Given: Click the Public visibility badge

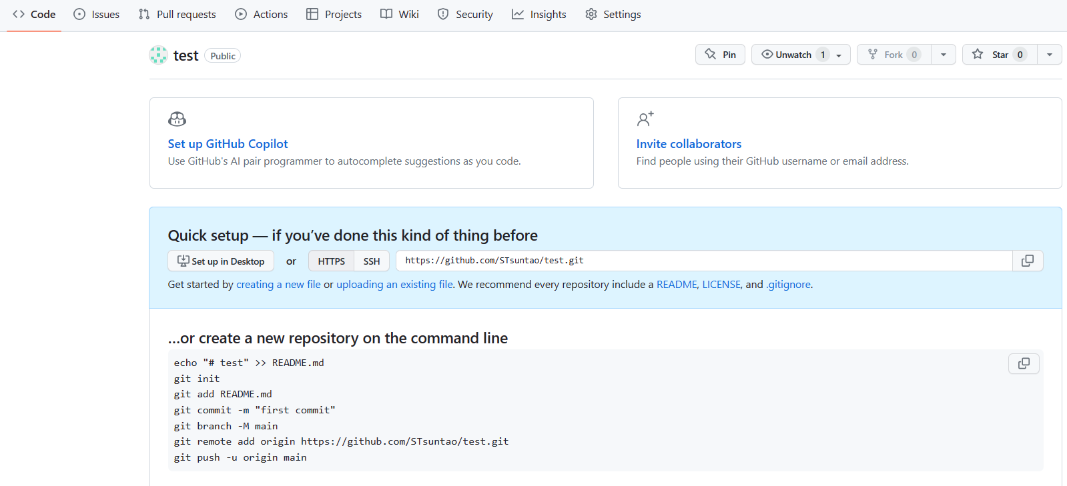Looking at the screenshot, I should point(223,56).
